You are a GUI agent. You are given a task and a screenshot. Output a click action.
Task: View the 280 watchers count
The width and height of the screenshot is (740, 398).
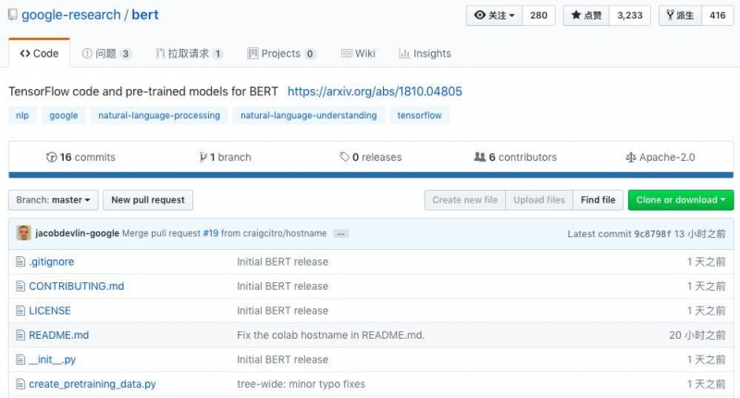[538, 16]
